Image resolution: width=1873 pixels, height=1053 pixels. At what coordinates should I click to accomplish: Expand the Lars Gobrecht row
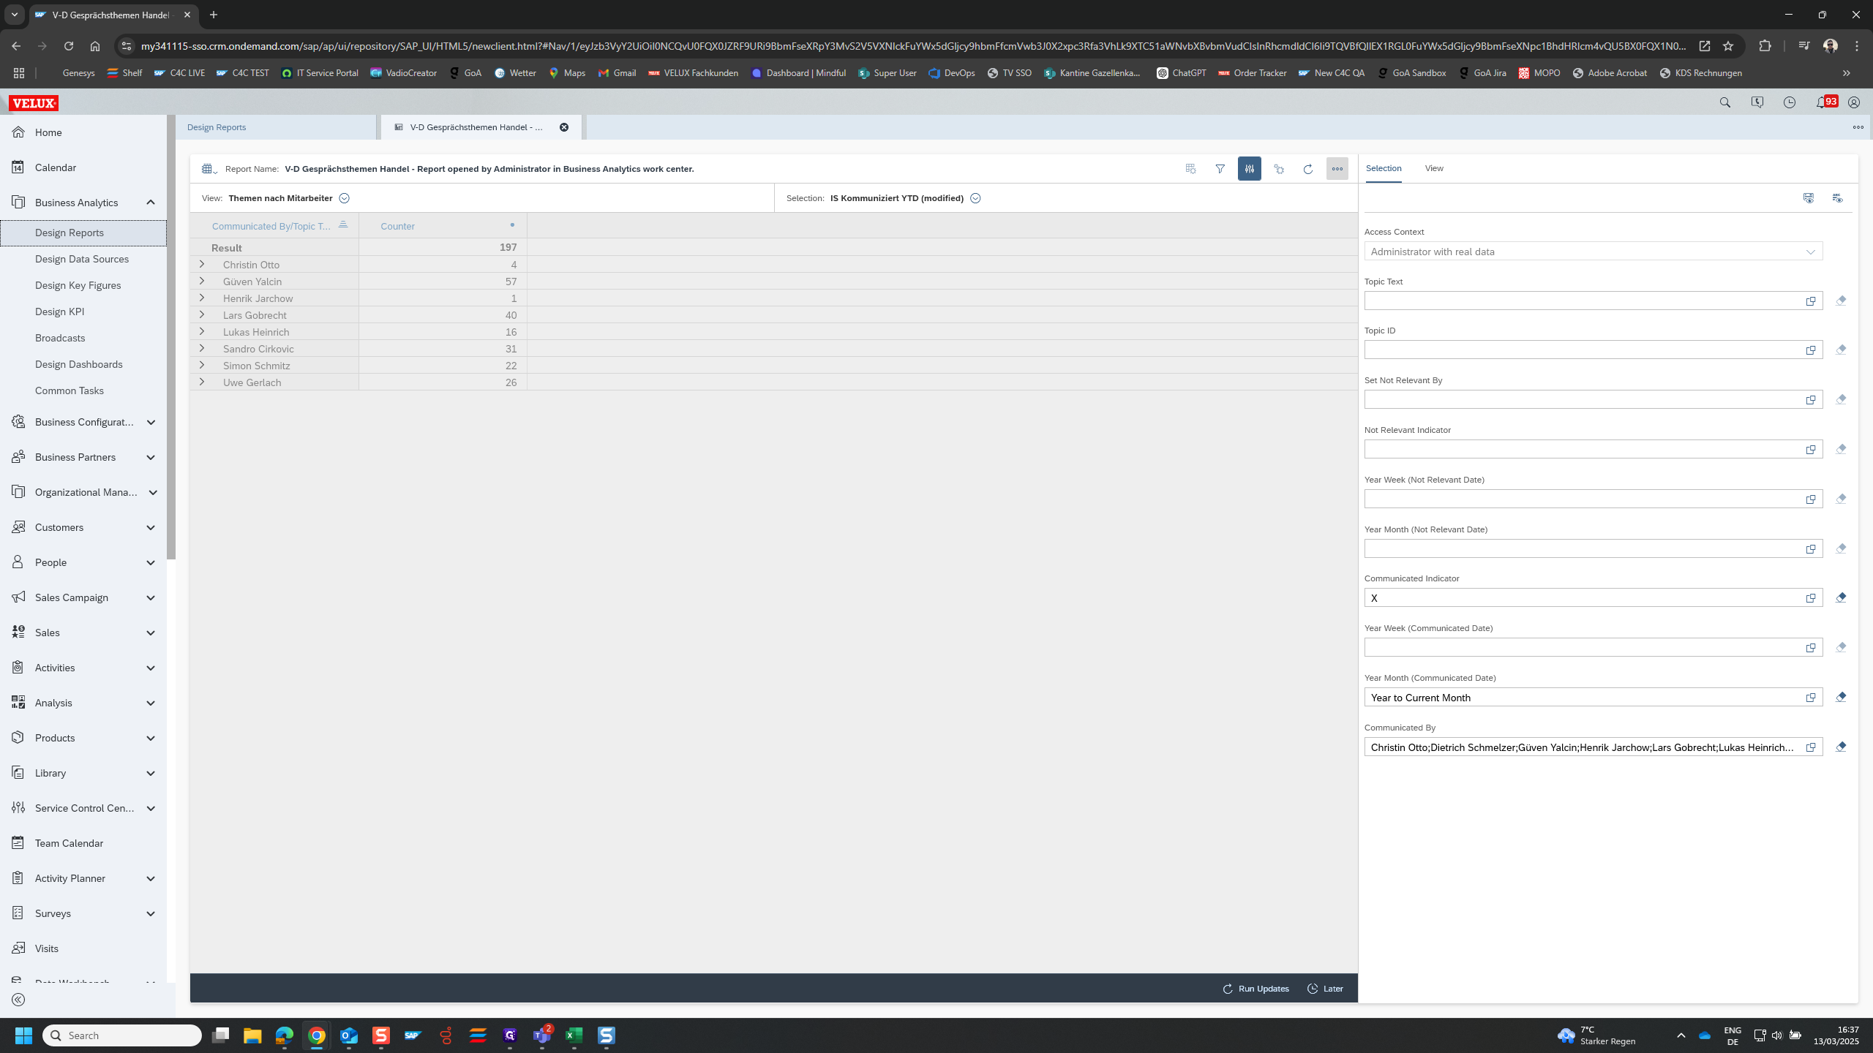(202, 314)
